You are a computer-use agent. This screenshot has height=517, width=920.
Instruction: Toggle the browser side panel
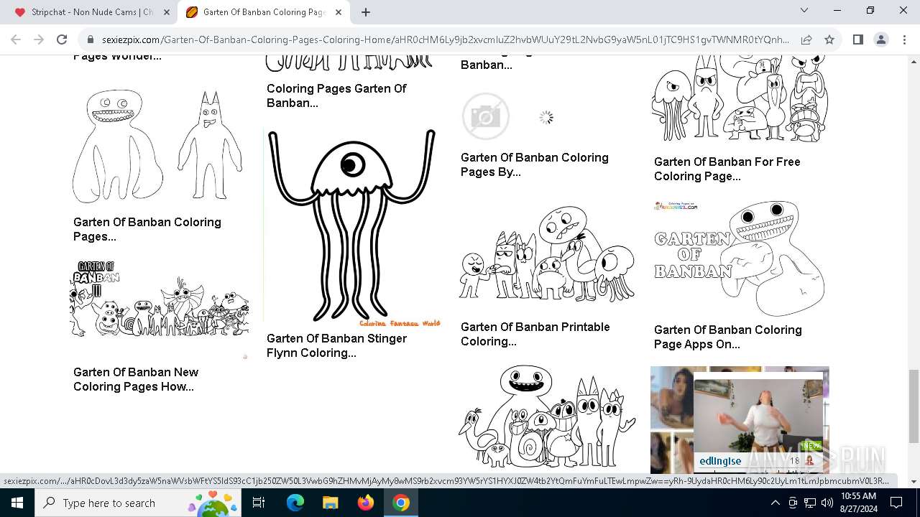pyautogui.click(x=857, y=39)
